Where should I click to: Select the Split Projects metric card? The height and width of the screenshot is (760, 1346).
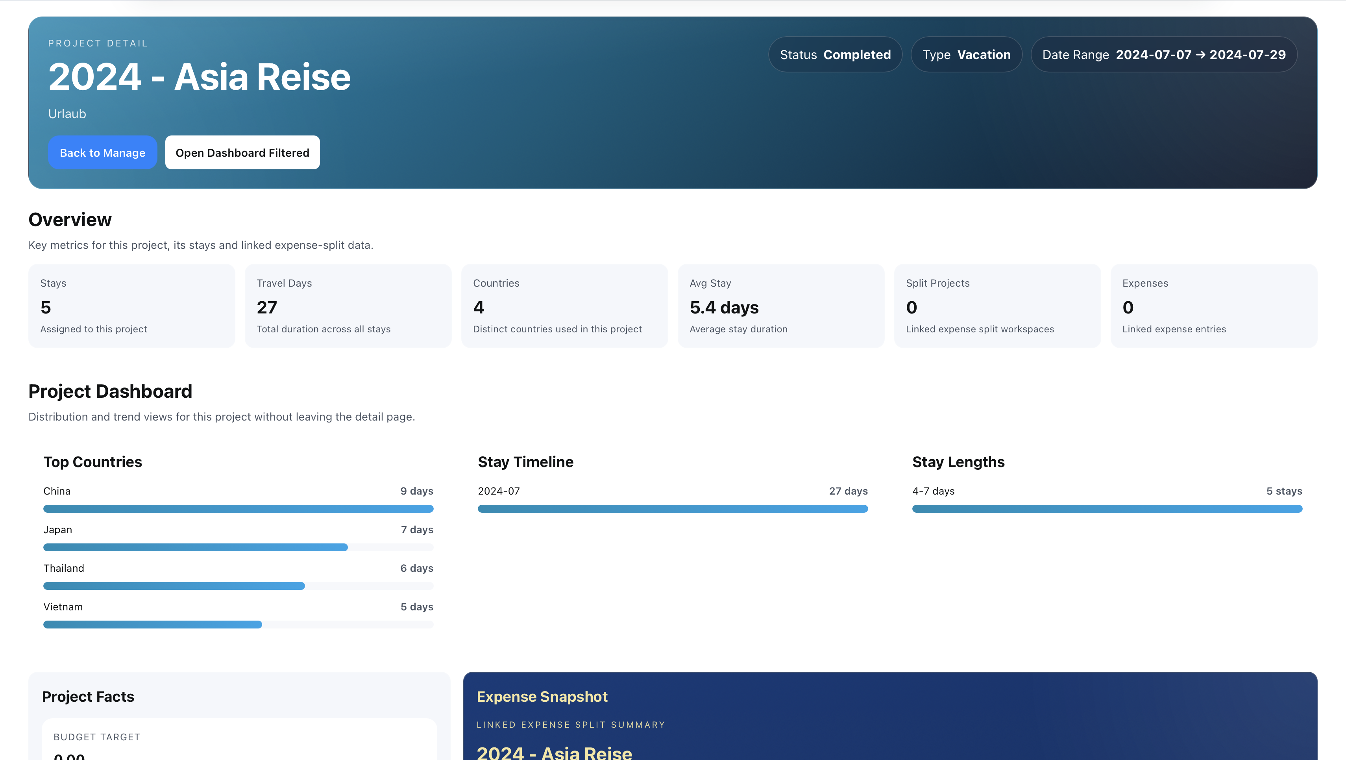[997, 306]
